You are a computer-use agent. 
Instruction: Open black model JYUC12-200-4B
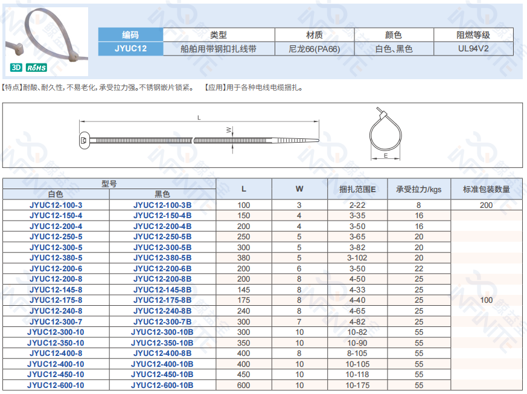coord(162,226)
